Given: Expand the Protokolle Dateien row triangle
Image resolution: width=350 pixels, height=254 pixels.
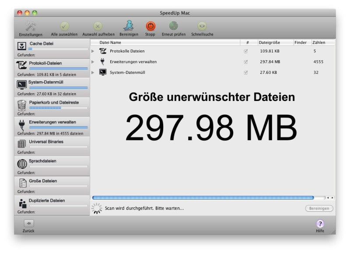Looking at the screenshot, I should click(x=93, y=51).
